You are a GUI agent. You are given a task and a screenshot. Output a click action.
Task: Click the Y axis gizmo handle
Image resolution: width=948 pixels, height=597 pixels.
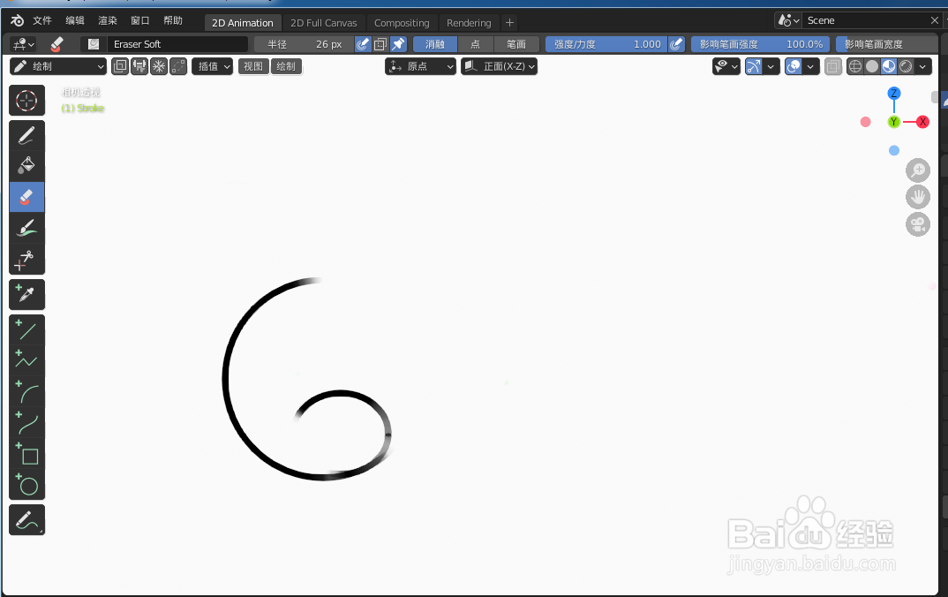tap(894, 122)
